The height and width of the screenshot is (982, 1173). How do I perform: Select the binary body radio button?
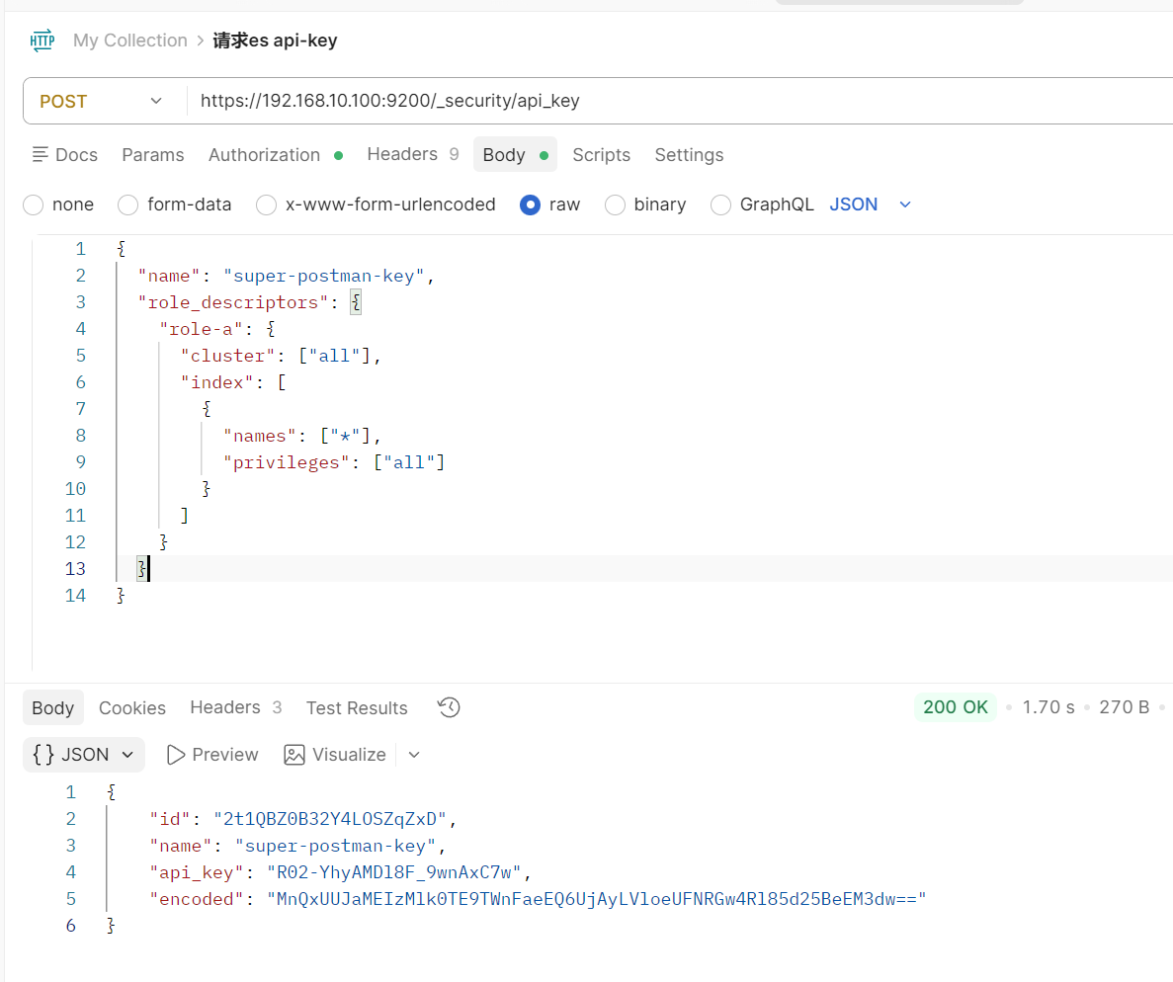[616, 205]
